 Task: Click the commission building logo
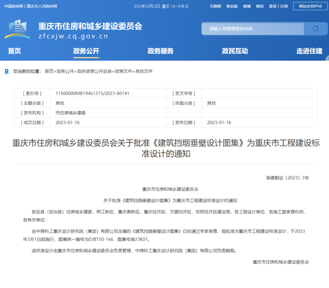[18, 29]
